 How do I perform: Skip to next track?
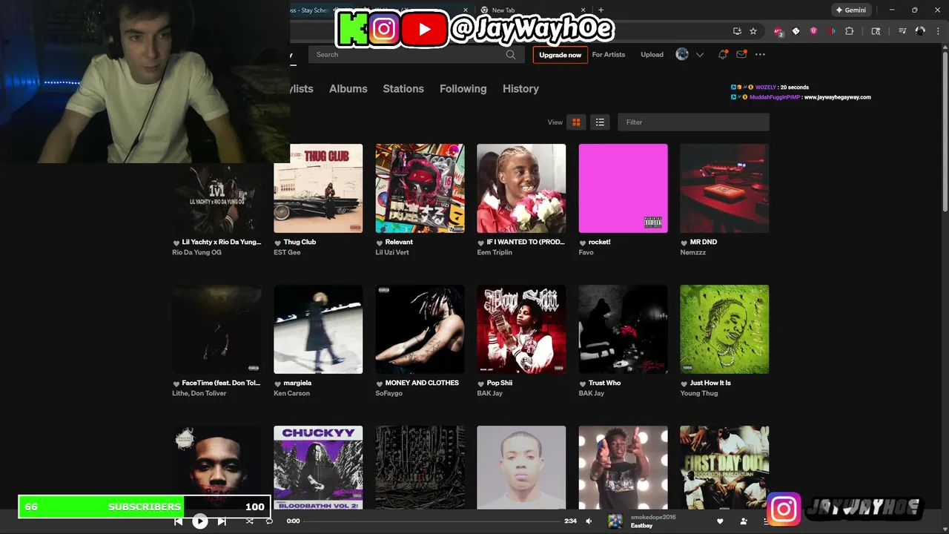222,521
